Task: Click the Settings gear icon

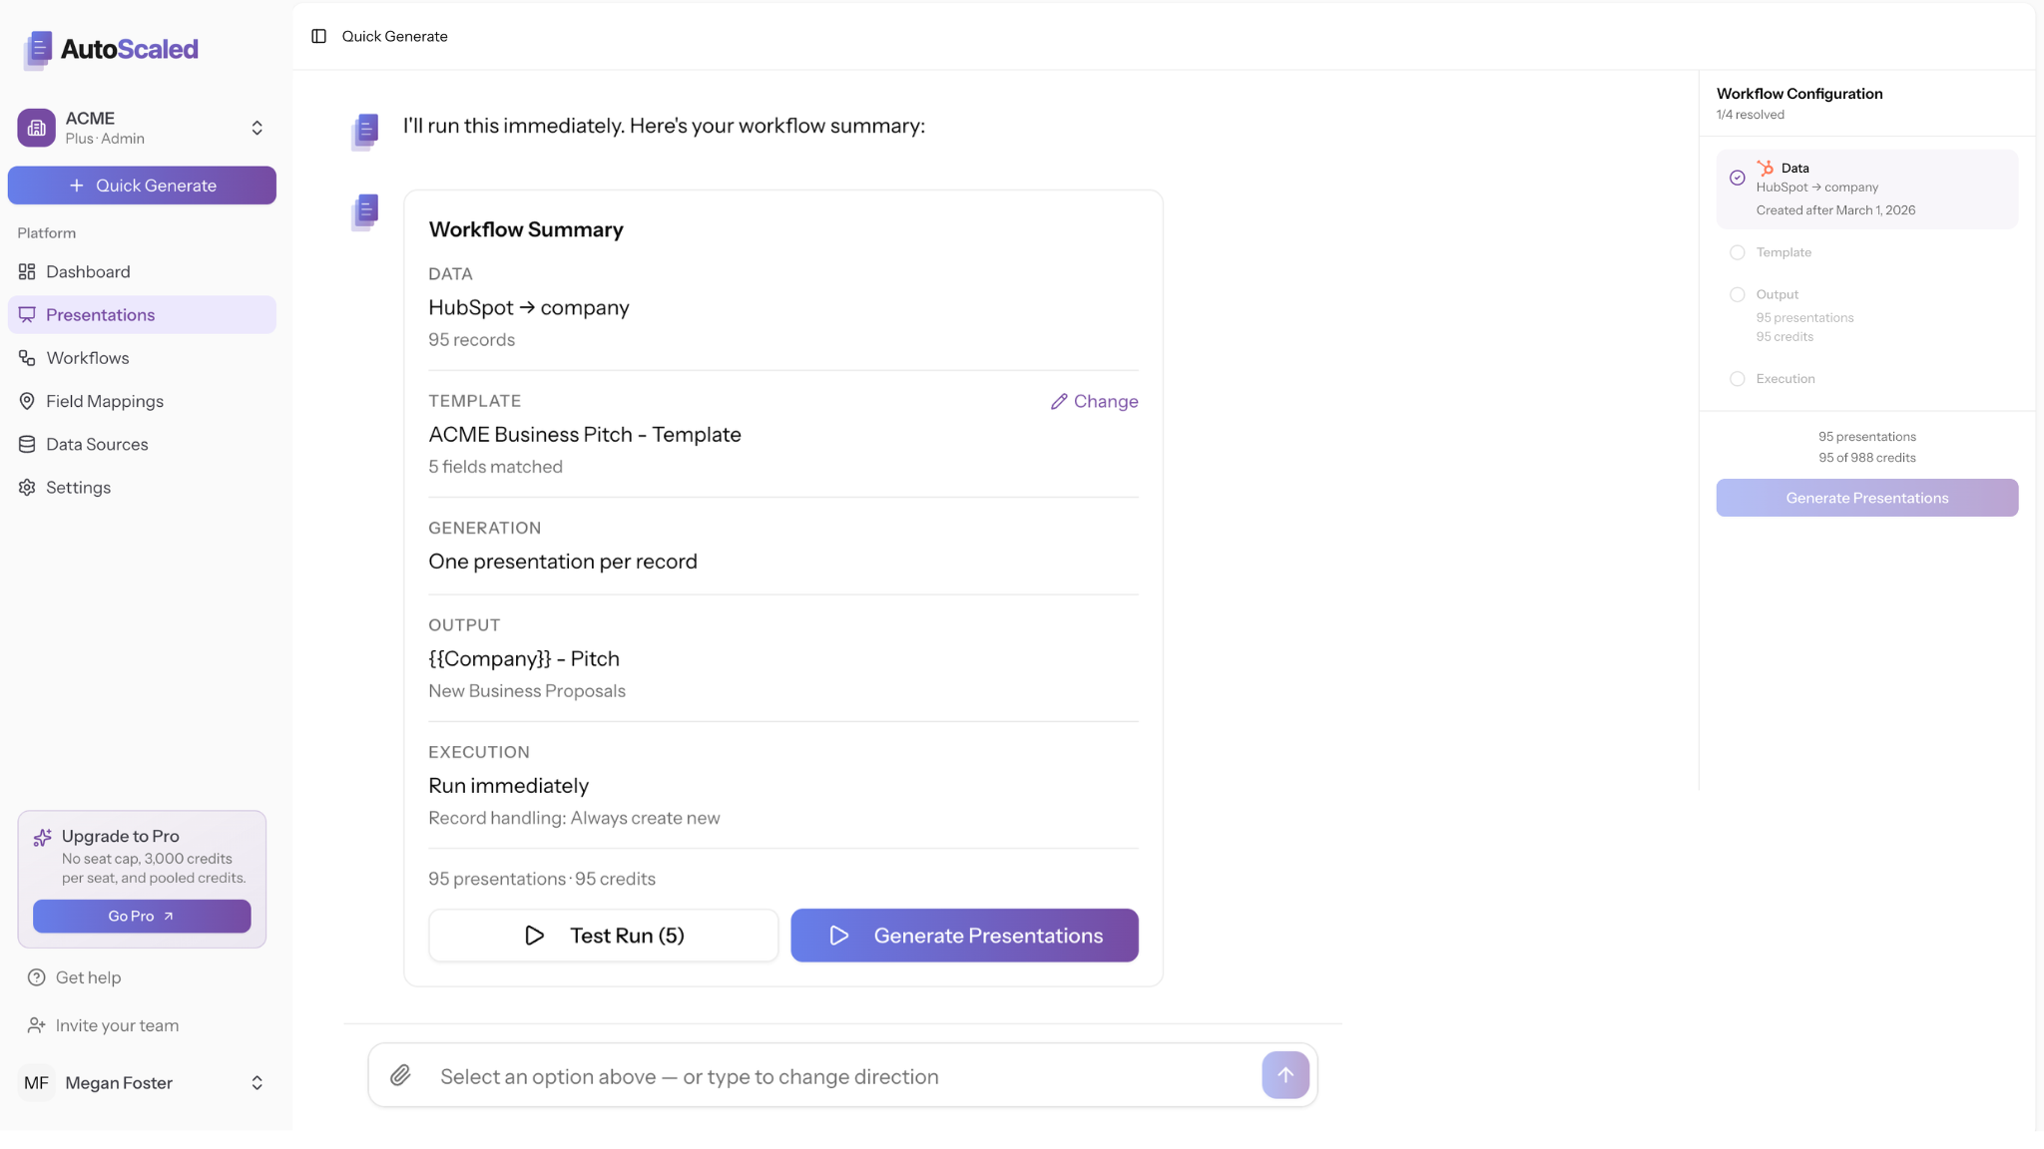Action: click(27, 487)
